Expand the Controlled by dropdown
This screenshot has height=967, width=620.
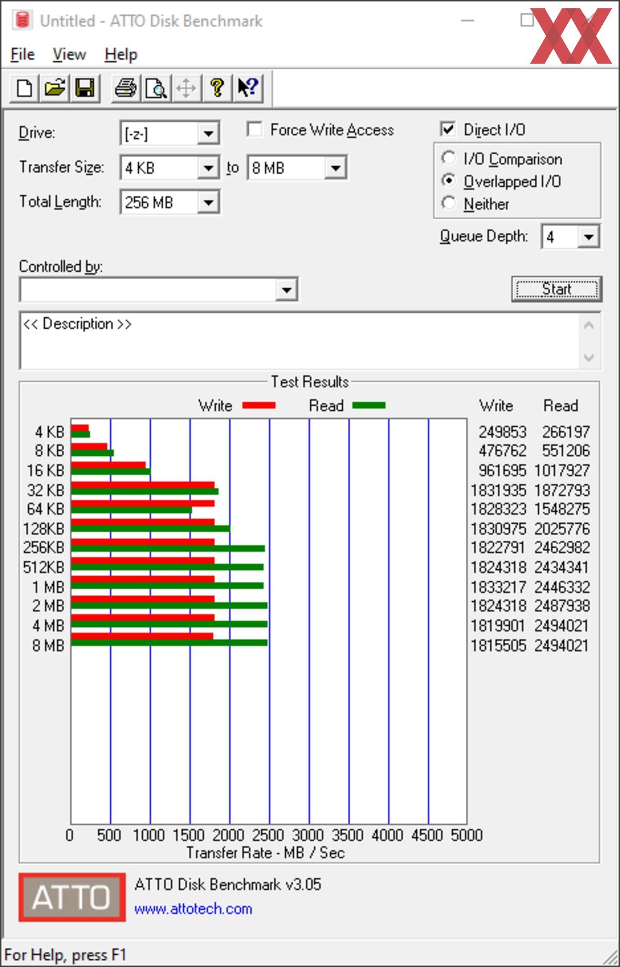[x=159, y=289]
